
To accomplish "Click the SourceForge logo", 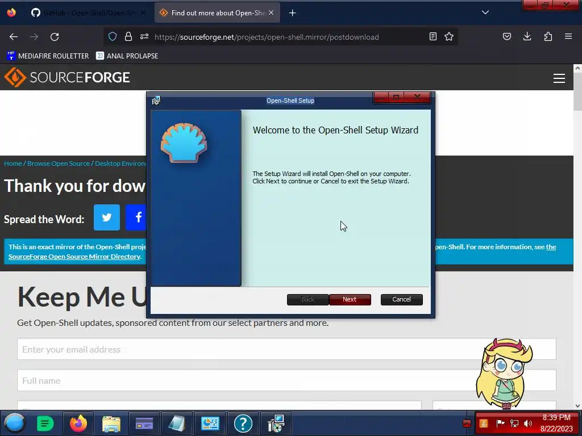I will click(67, 77).
